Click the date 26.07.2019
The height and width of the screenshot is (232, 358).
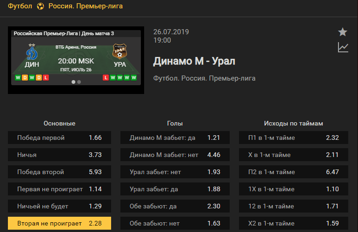pyautogui.click(x=171, y=32)
